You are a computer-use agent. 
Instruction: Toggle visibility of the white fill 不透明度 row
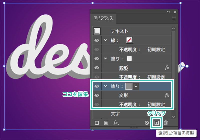(97, 77)
